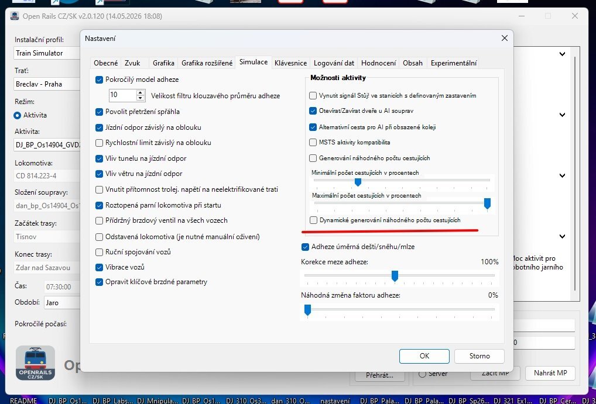Toggle Vliv tunelu na jízdní odpor
Image resolution: width=596 pixels, height=404 pixels.
click(x=99, y=158)
